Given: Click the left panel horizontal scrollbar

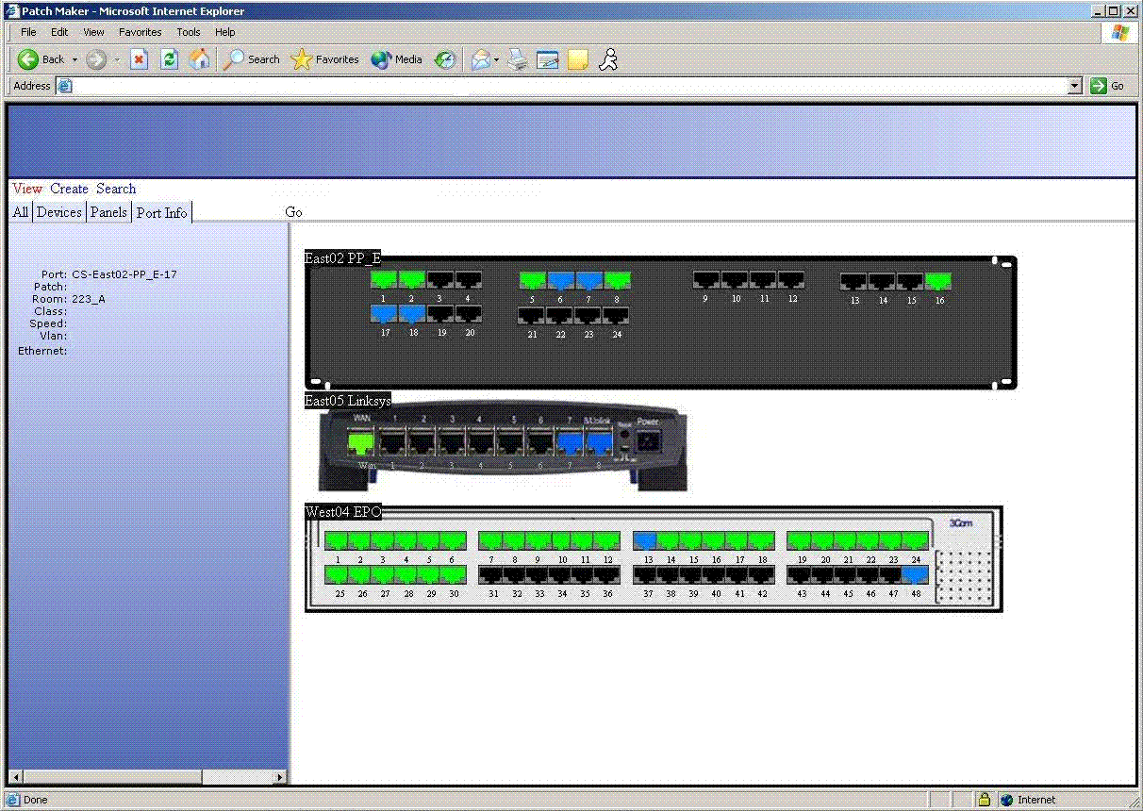Looking at the screenshot, I should (147, 777).
